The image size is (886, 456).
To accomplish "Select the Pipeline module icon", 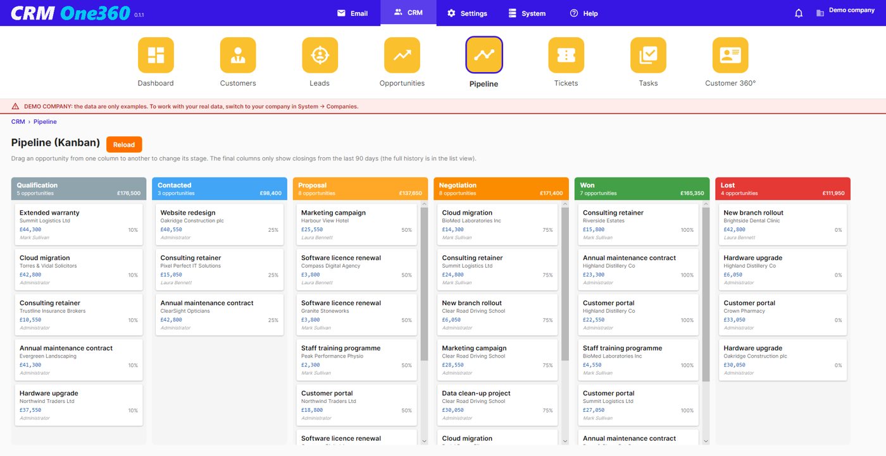I will tap(484, 55).
